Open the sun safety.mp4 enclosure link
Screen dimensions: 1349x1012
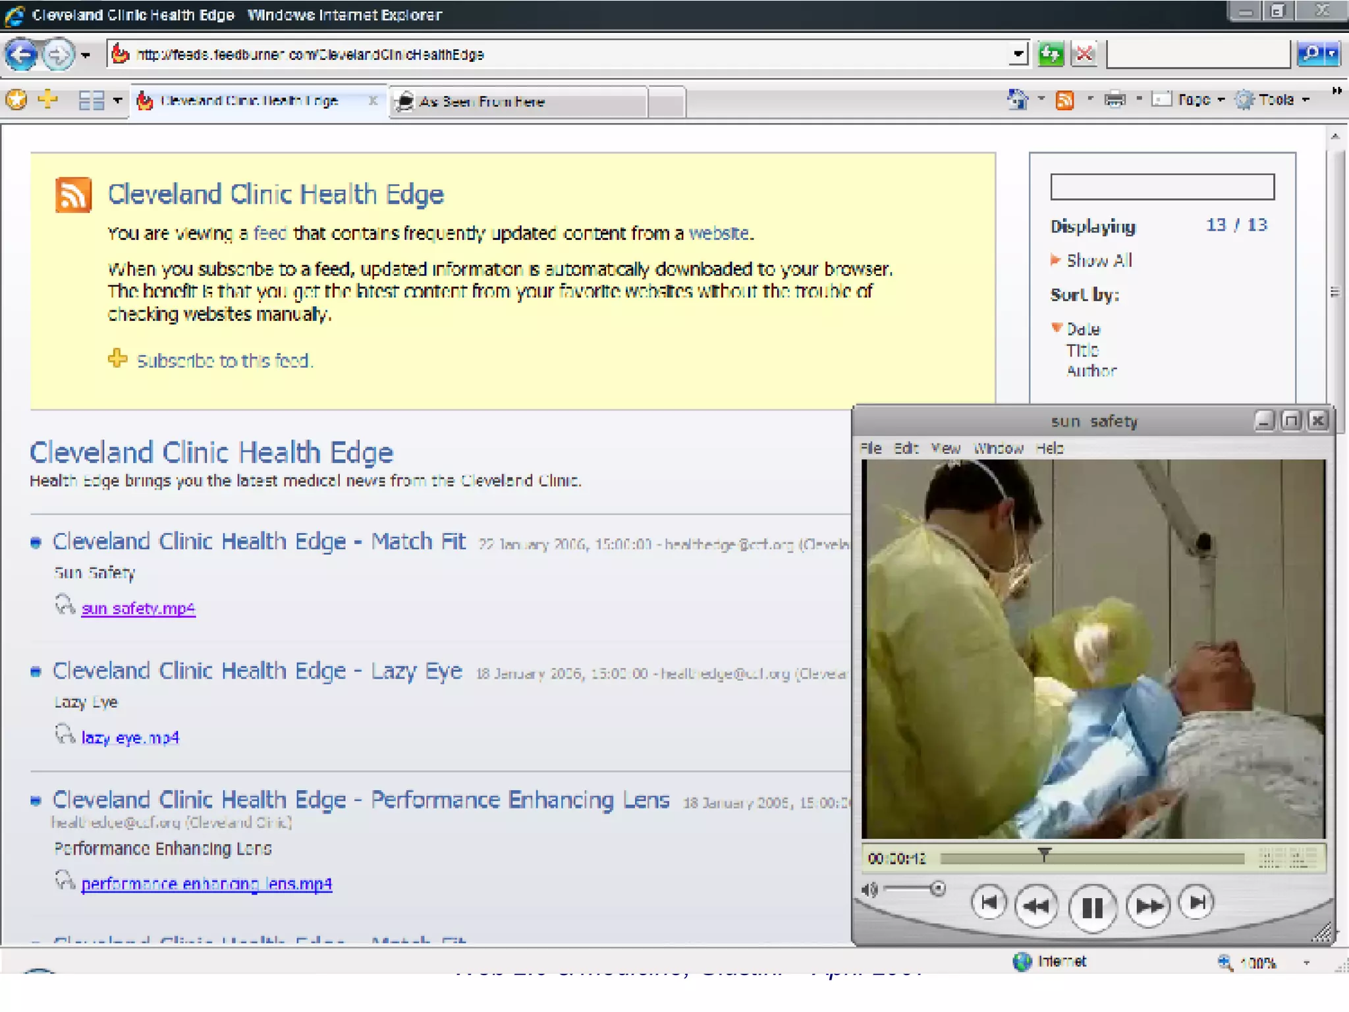tap(138, 608)
